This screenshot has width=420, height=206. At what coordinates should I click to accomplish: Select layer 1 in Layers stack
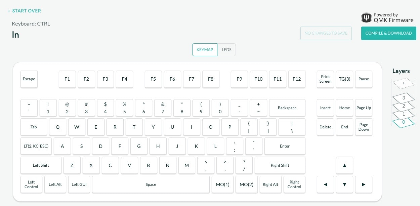click(404, 114)
